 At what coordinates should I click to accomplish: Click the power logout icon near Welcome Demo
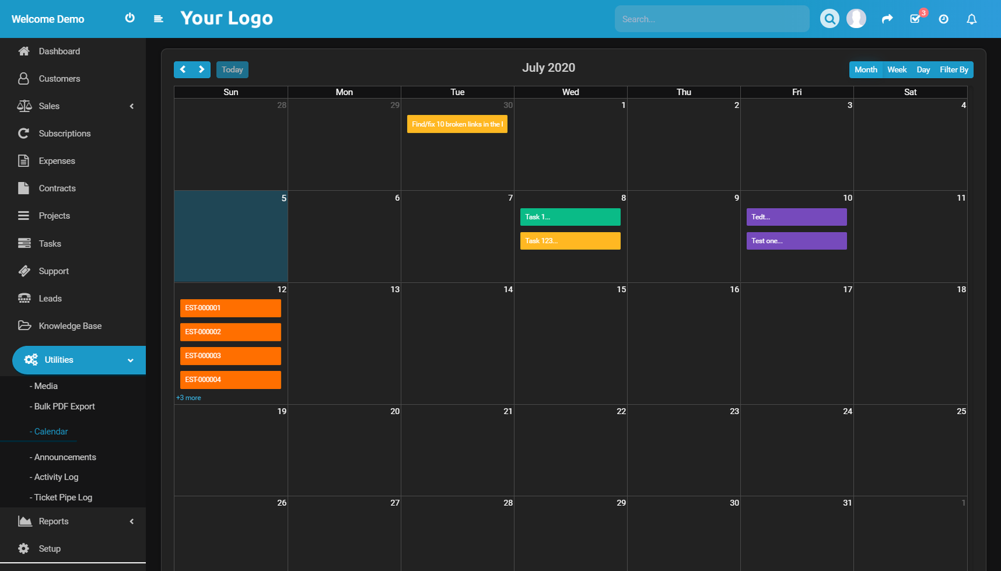(130, 18)
